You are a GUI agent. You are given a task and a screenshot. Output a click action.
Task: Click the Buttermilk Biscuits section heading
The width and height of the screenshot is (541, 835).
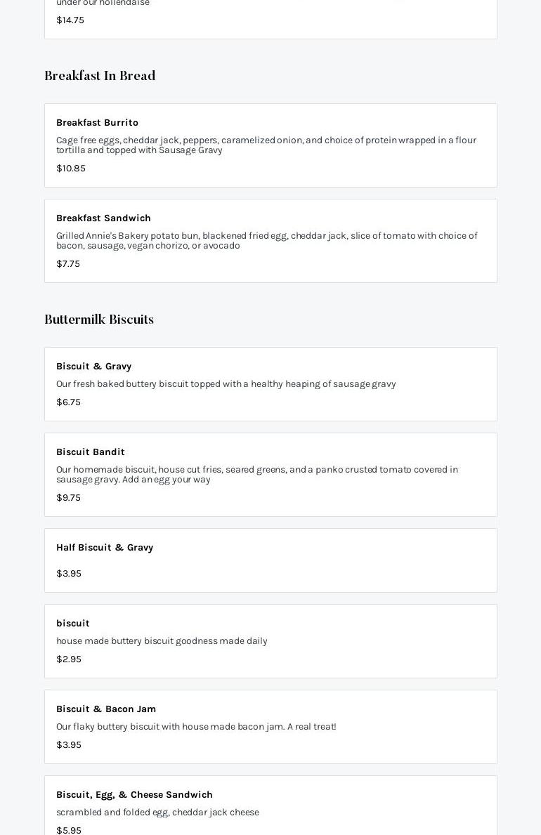[x=99, y=320]
